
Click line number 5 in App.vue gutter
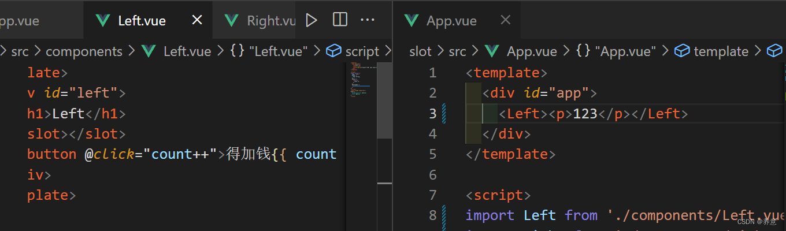(x=433, y=154)
